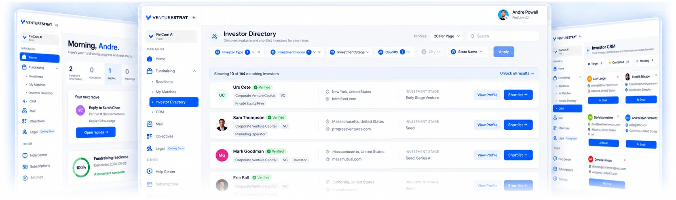Image resolution: width=676 pixels, height=200 pixels.
Task: Open Readiness in center sidebar
Action: tap(165, 81)
